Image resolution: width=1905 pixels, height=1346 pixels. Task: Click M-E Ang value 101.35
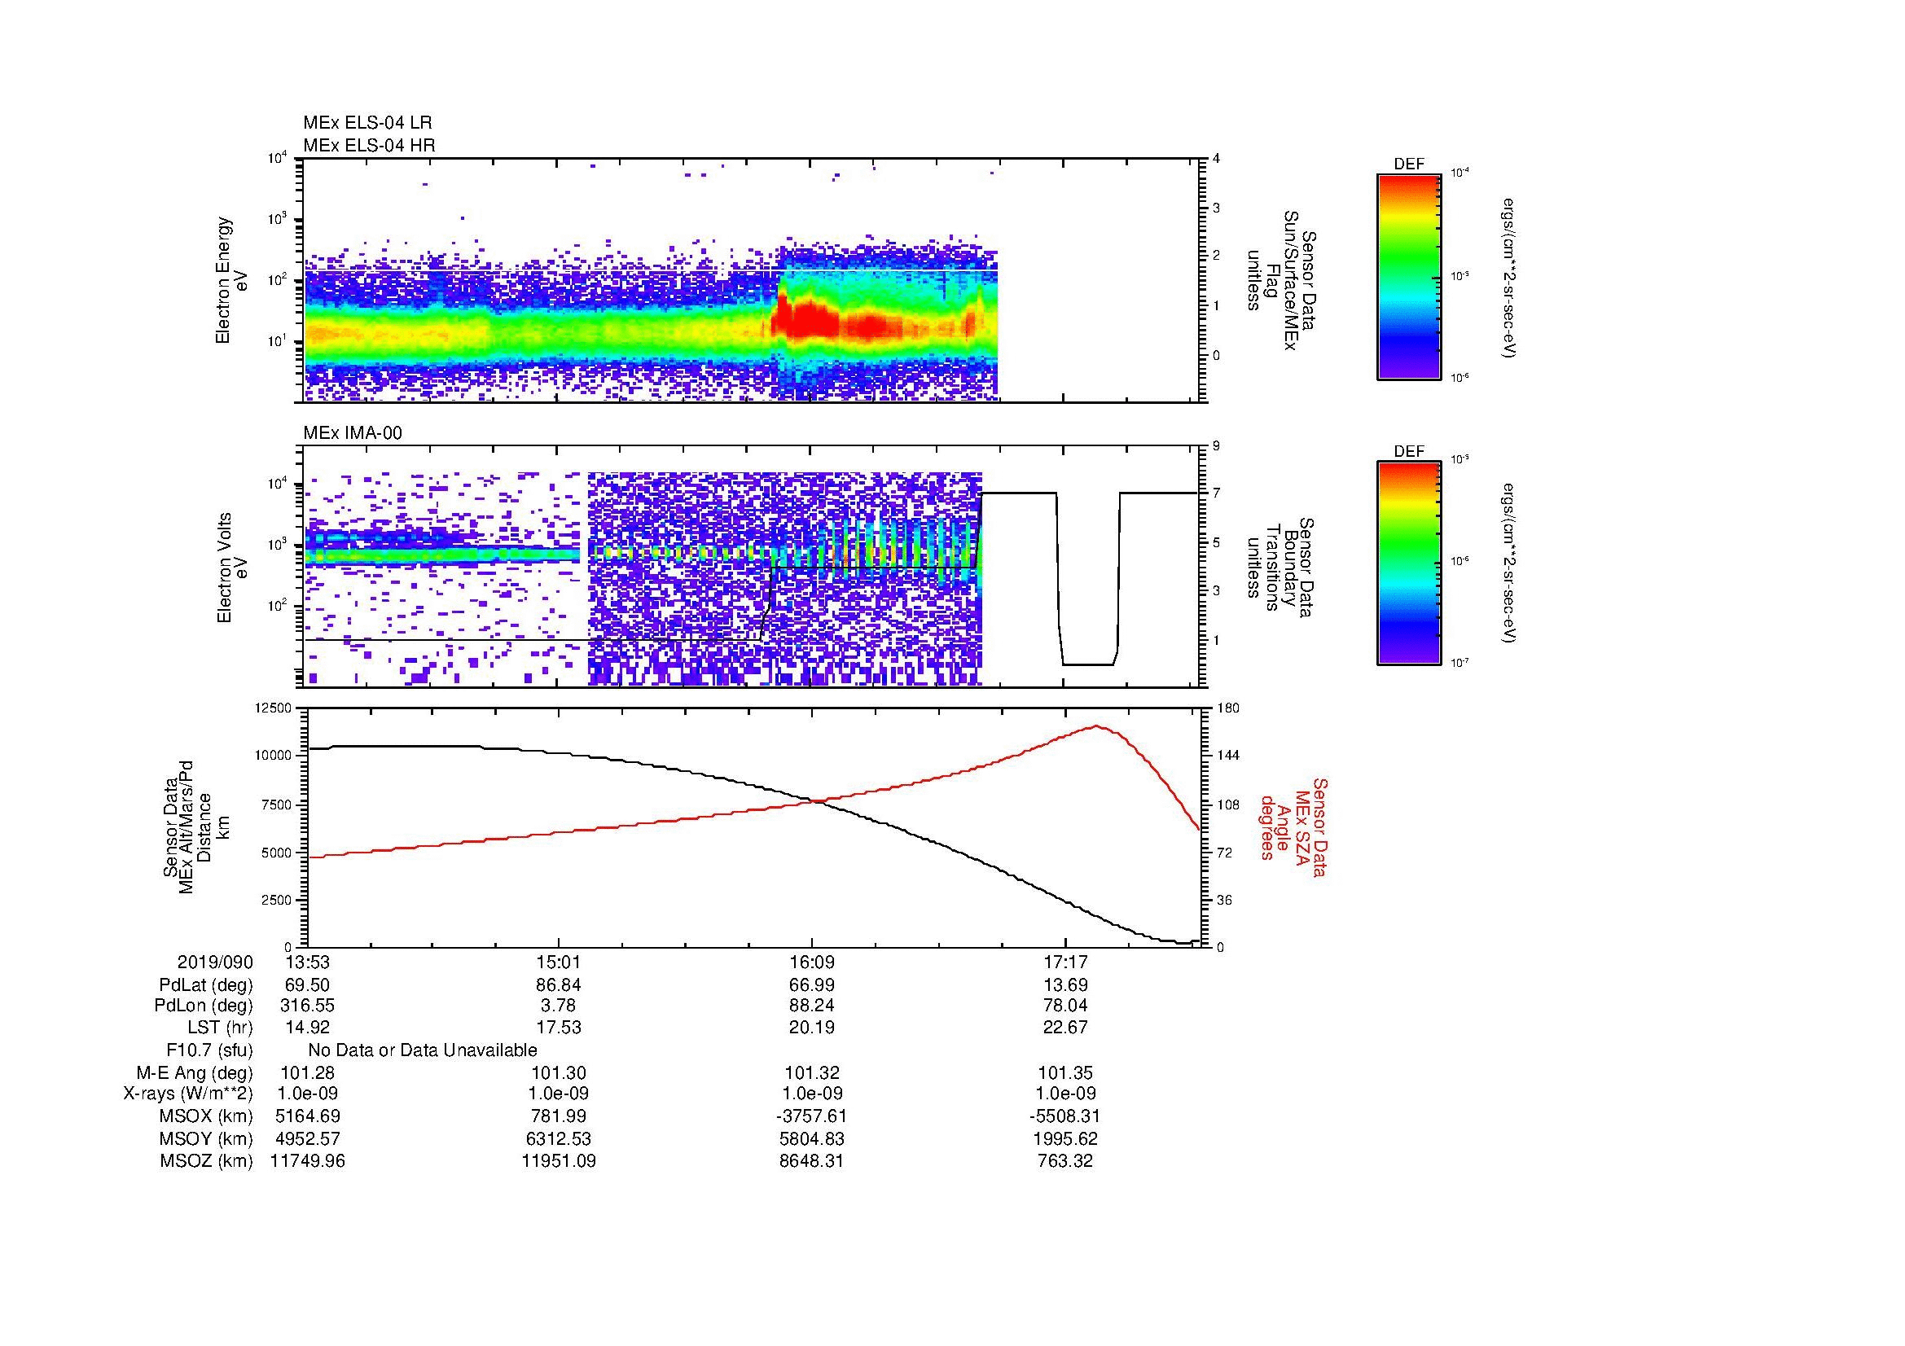point(1065,1072)
